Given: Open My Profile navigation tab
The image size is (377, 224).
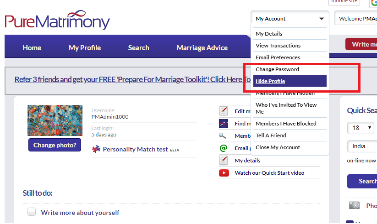Looking at the screenshot, I should click(85, 48).
